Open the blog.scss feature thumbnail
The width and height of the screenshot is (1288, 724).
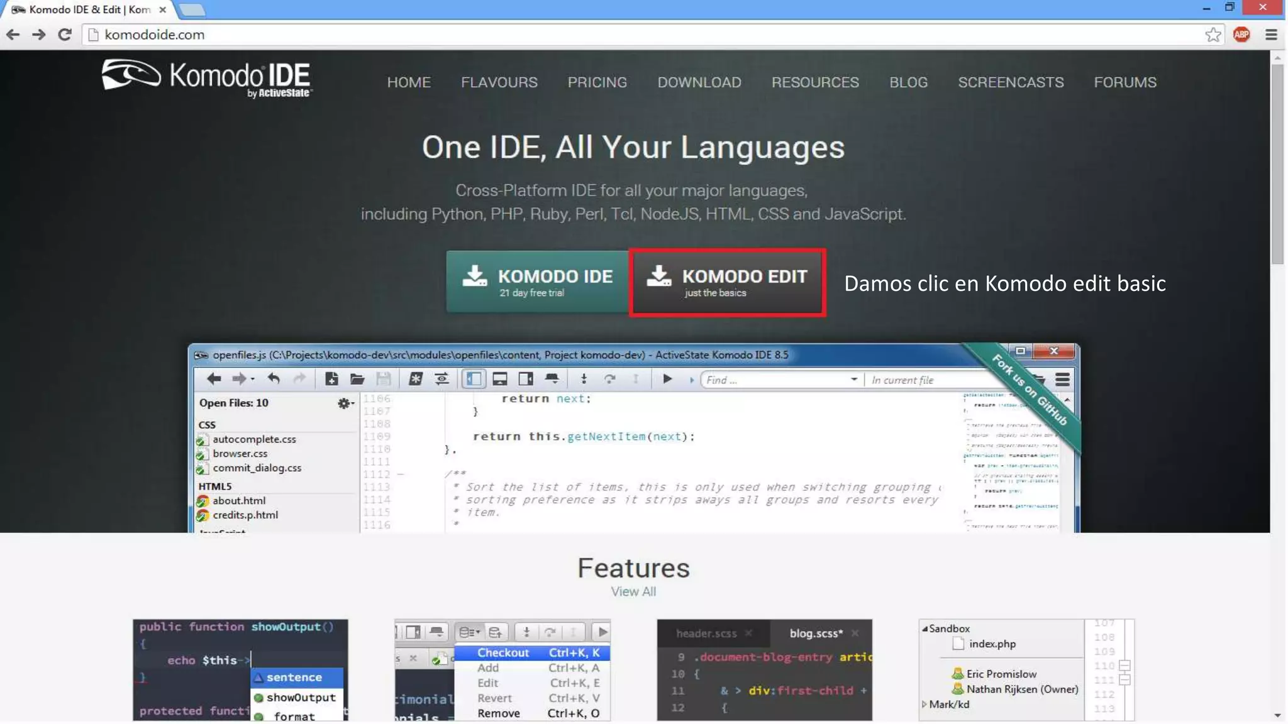click(x=764, y=669)
